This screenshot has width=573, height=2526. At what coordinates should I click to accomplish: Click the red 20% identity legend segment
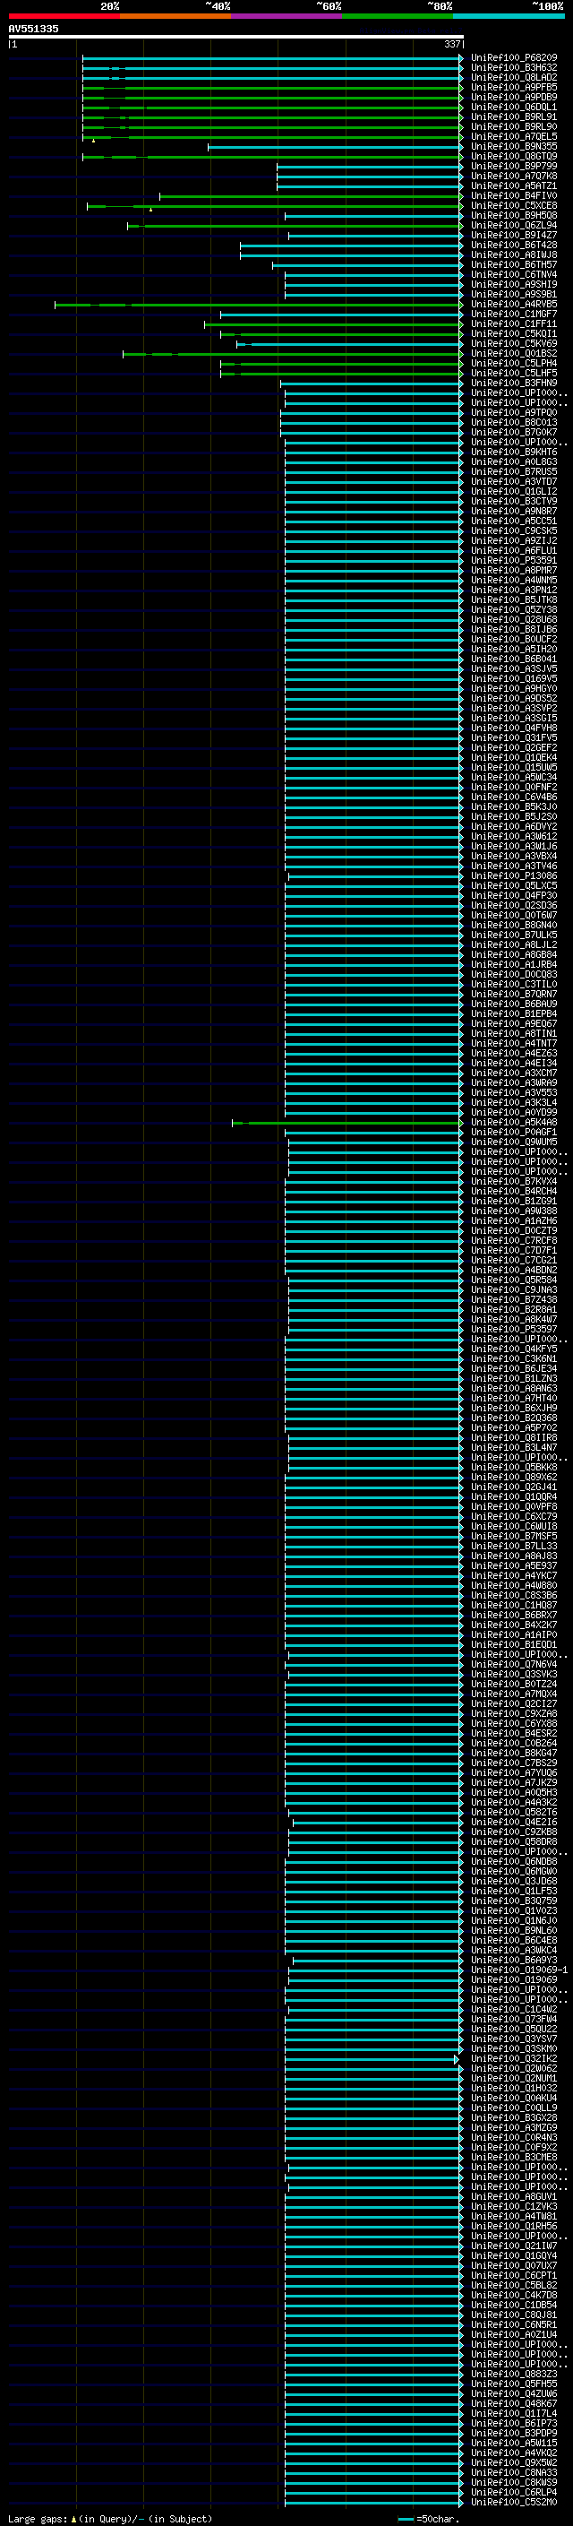(x=64, y=16)
